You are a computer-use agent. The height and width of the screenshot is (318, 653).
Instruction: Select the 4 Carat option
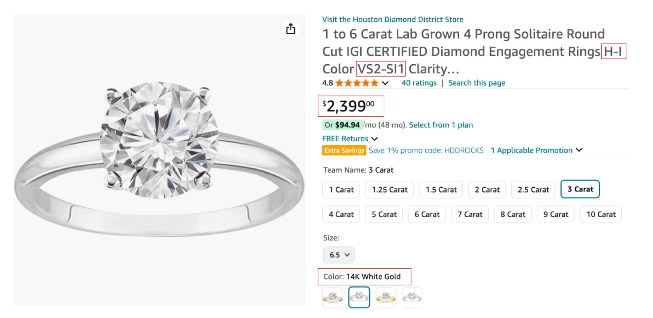click(x=341, y=214)
